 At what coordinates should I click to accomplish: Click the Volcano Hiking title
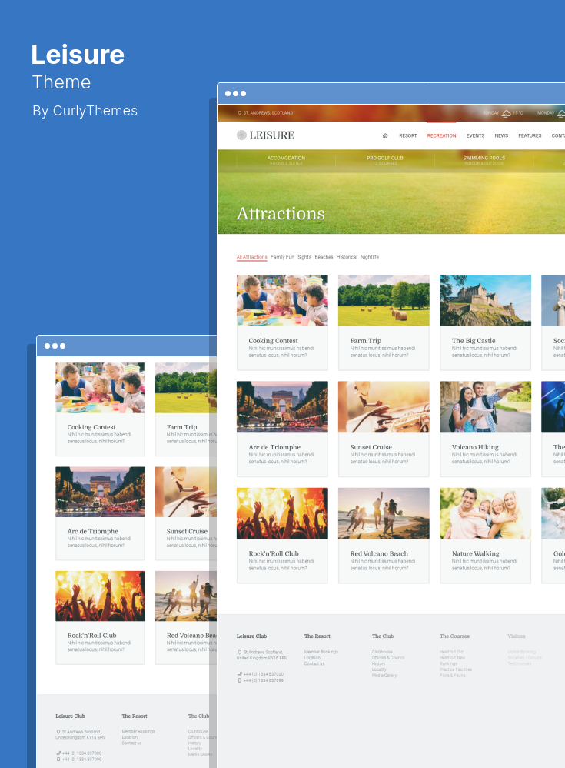pos(475,447)
